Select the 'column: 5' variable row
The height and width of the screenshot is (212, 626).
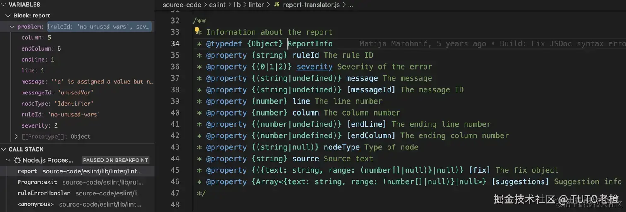point(77,38)
